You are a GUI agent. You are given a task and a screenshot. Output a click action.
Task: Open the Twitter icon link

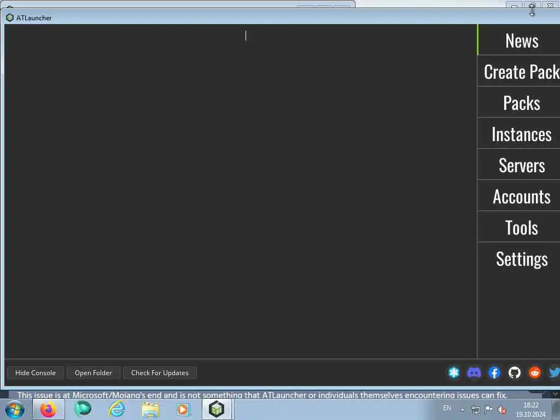coord(555,372)
